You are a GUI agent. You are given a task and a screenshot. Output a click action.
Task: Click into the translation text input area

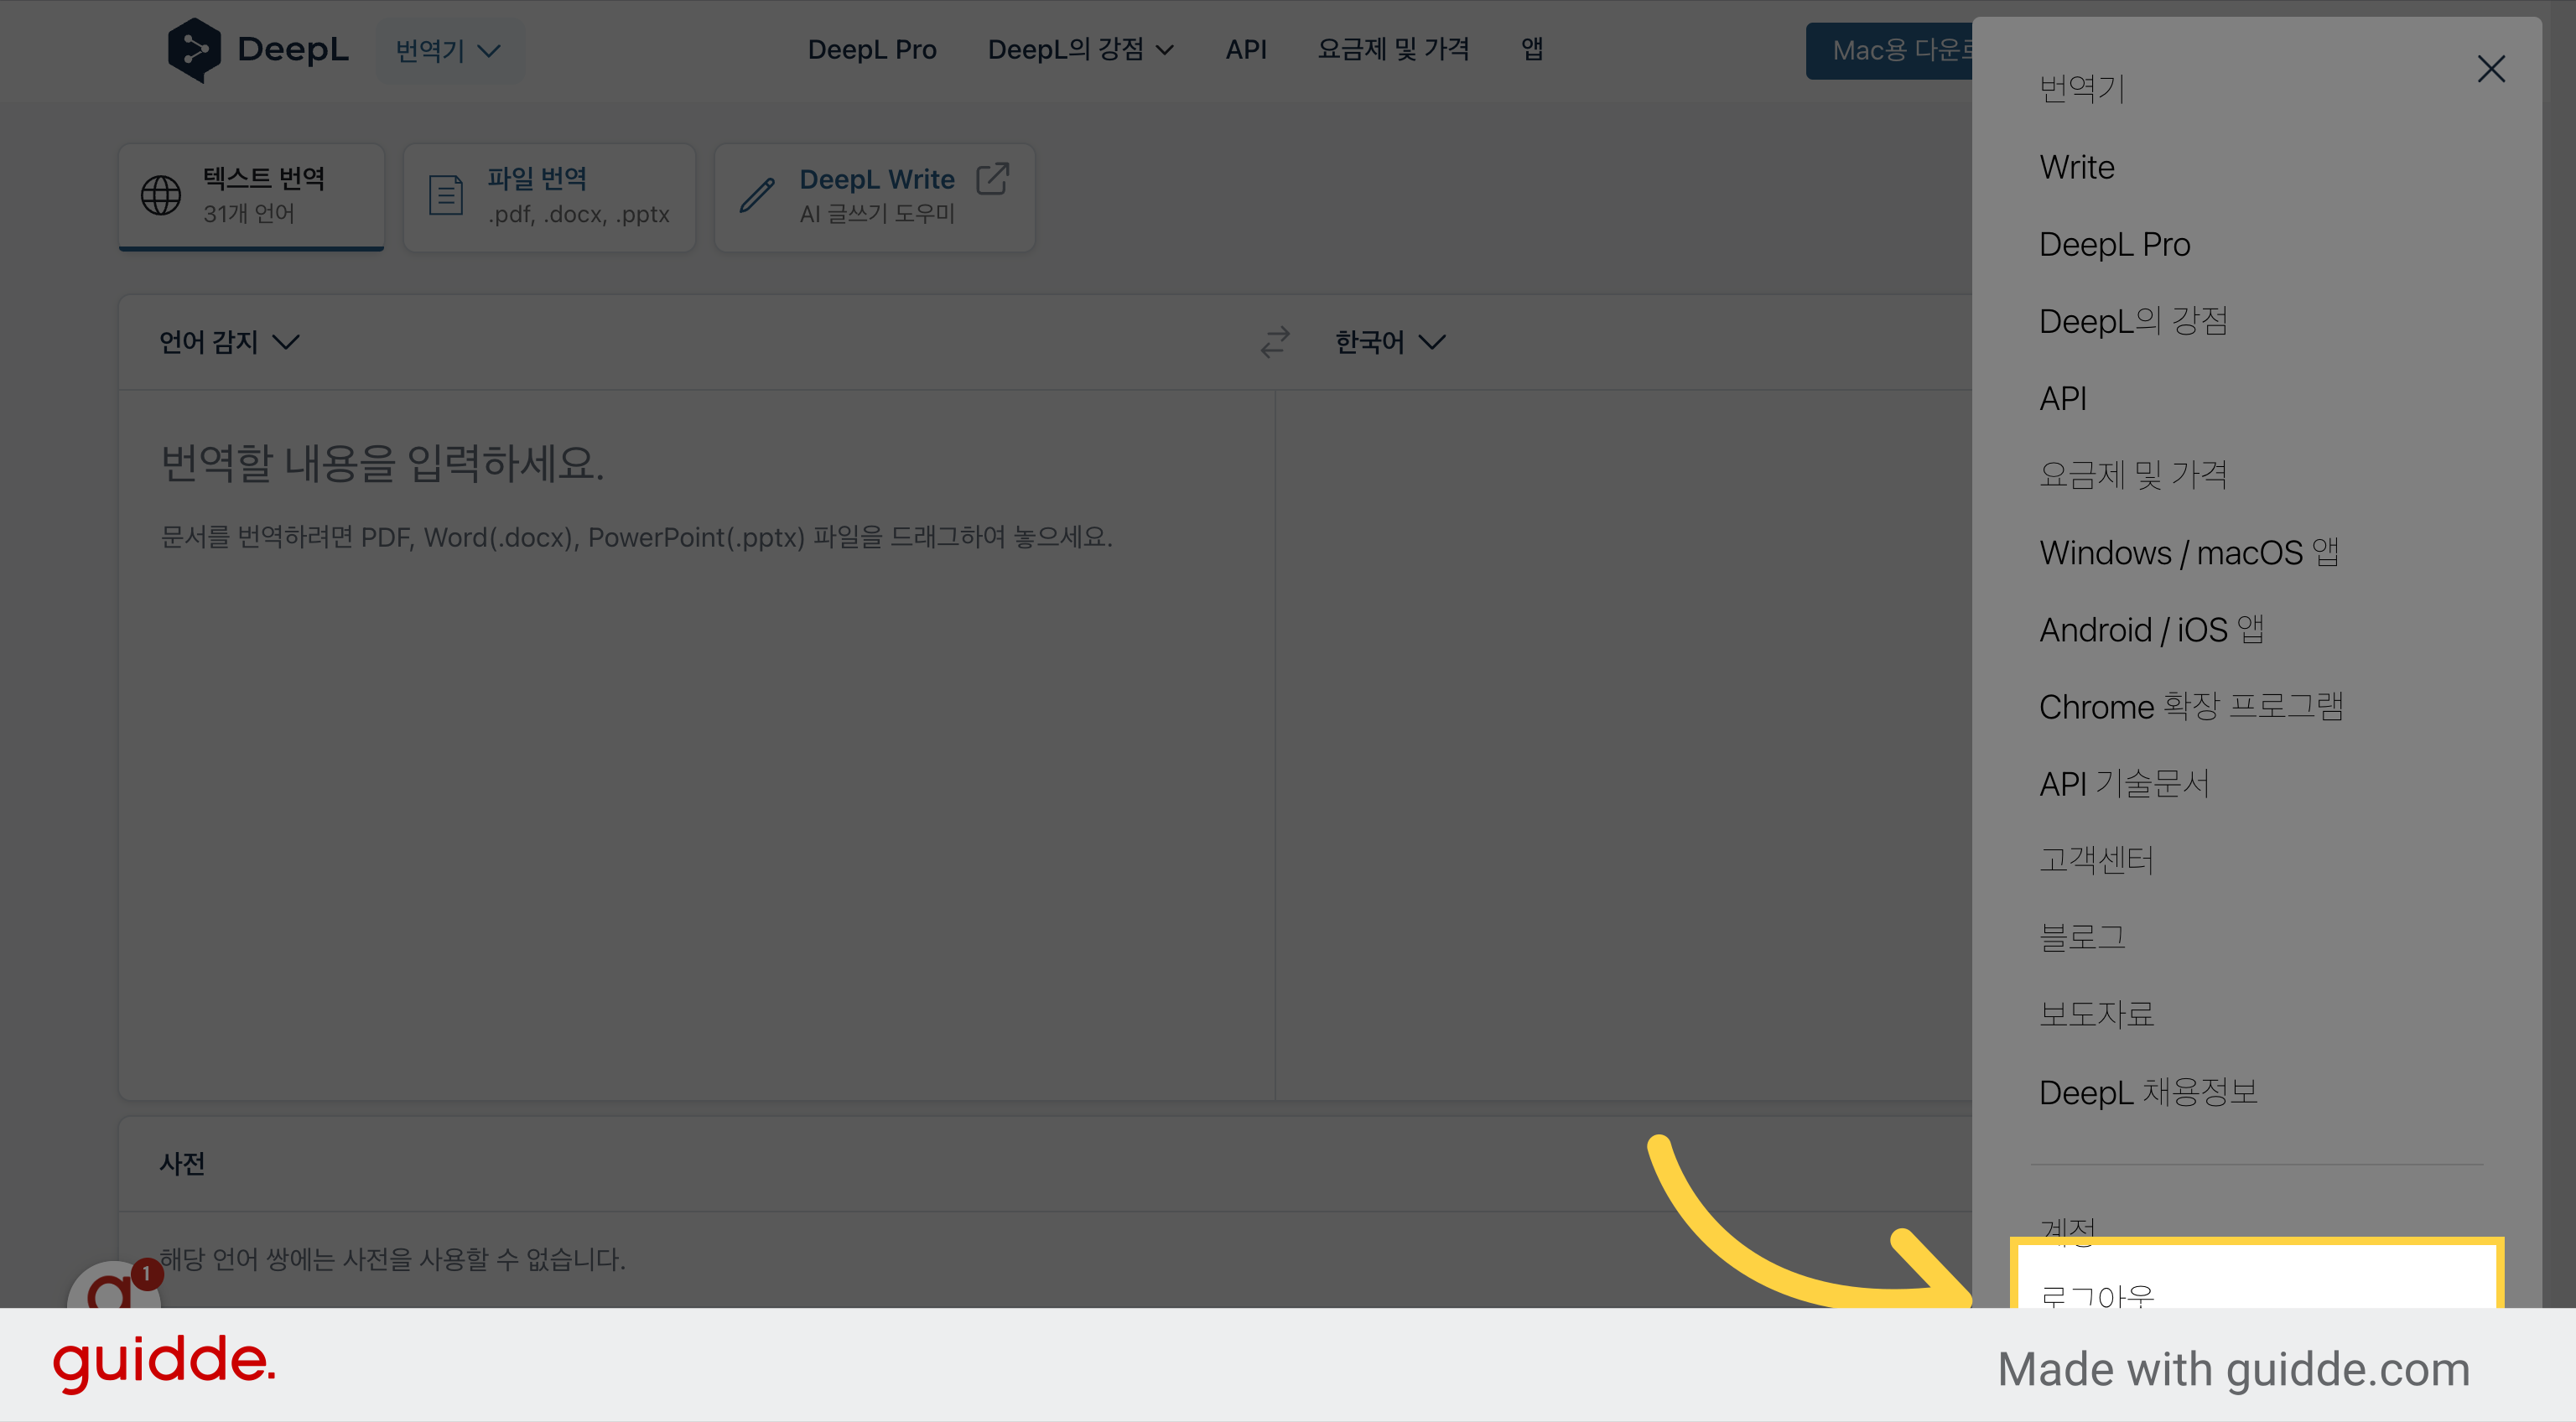tap(696, 745)
